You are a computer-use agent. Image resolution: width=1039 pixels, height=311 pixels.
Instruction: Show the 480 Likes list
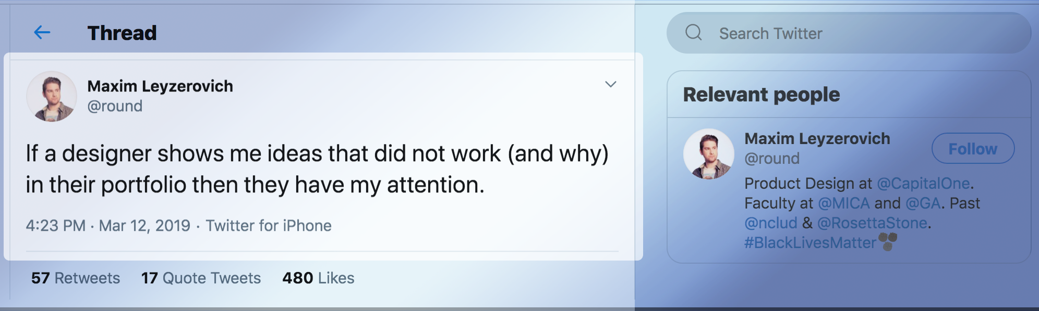(318, 278)
